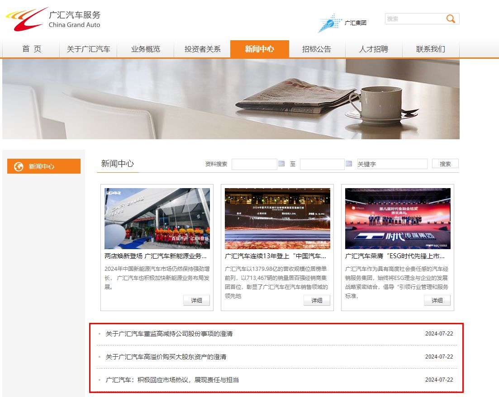The image size is (499, 397).
Task: Click 详细 on the ESG时代先锋 card
Action: (437, 300)
